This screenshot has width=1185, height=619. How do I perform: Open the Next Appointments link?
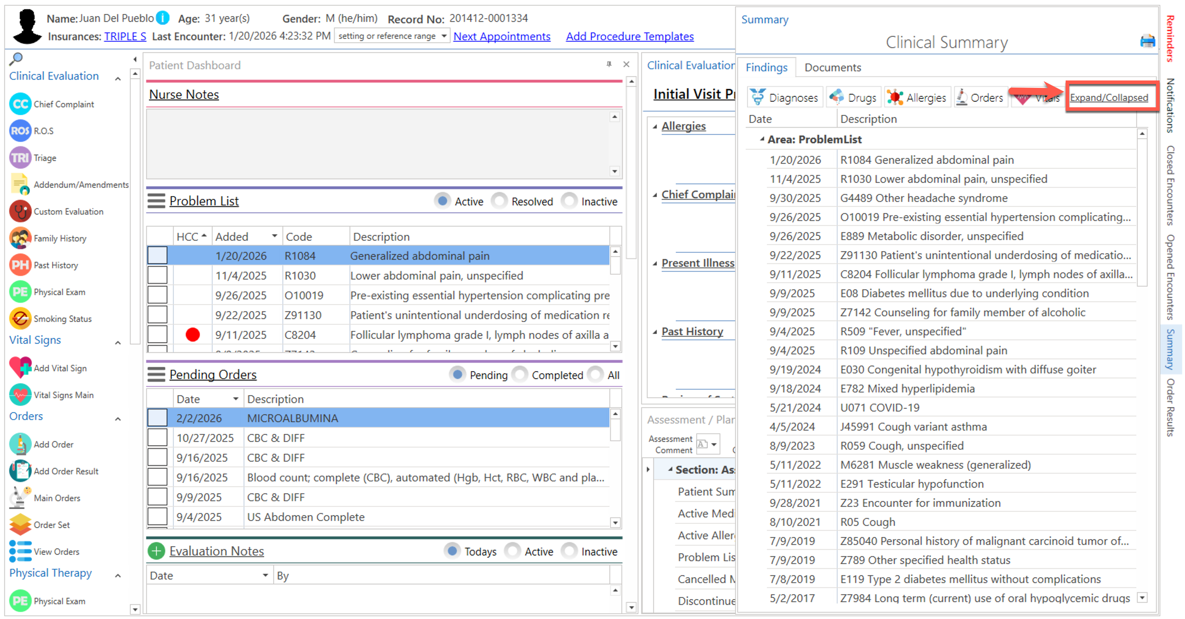(x=501, y=36)
